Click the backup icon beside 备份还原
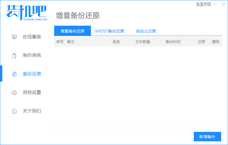The height and width of the screenshot is (145, 228). pyautogui.click(x=14, y=74)
